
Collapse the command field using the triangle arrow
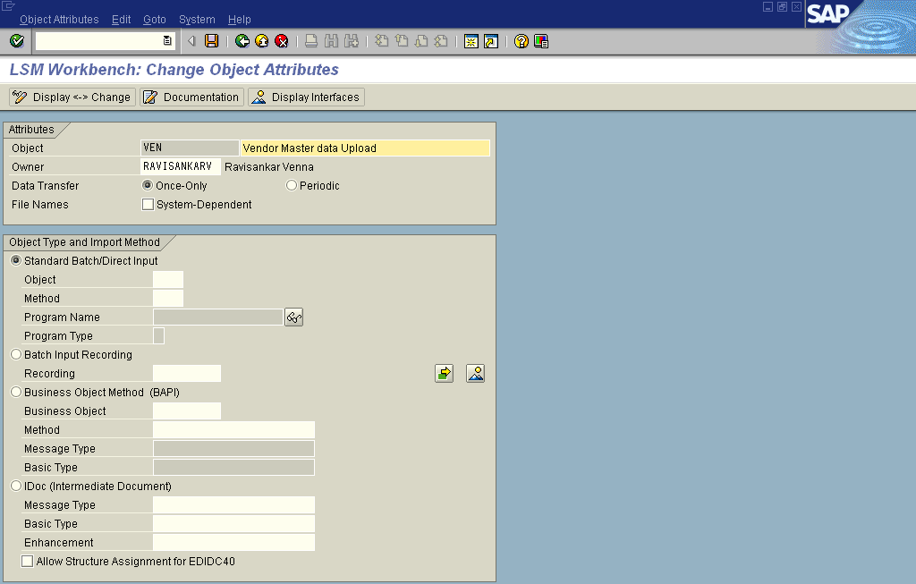(191, 41)
